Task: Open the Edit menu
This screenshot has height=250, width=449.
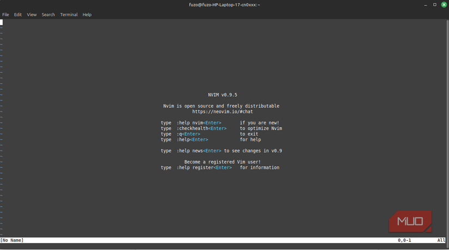Action: click(18, 15)
